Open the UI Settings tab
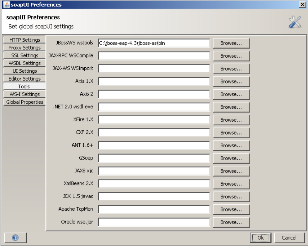This screenshot has height=246, width=308. (25, 71)
